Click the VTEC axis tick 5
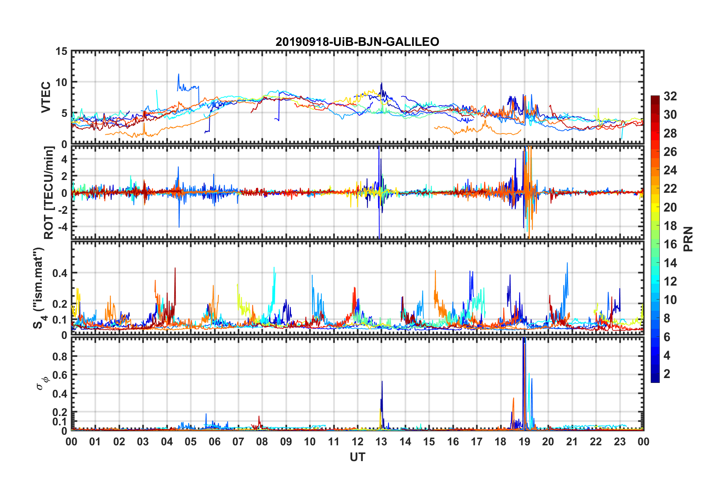 [64, 113]
